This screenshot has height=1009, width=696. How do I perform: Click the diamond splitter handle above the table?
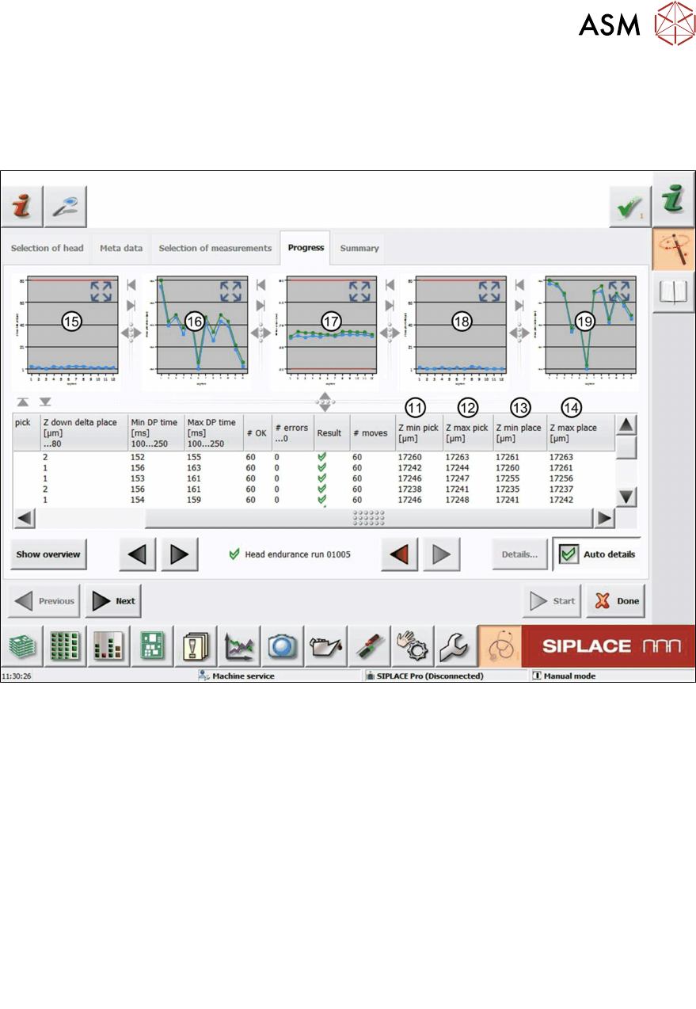point(325,402)
